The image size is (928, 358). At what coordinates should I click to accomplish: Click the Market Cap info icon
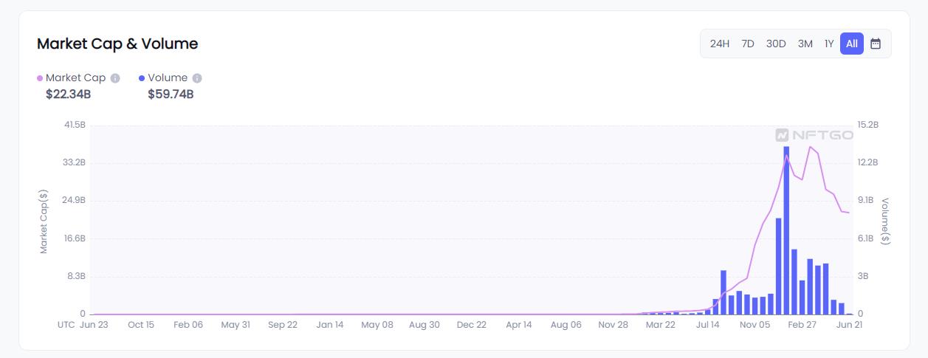tap(115, 78)
